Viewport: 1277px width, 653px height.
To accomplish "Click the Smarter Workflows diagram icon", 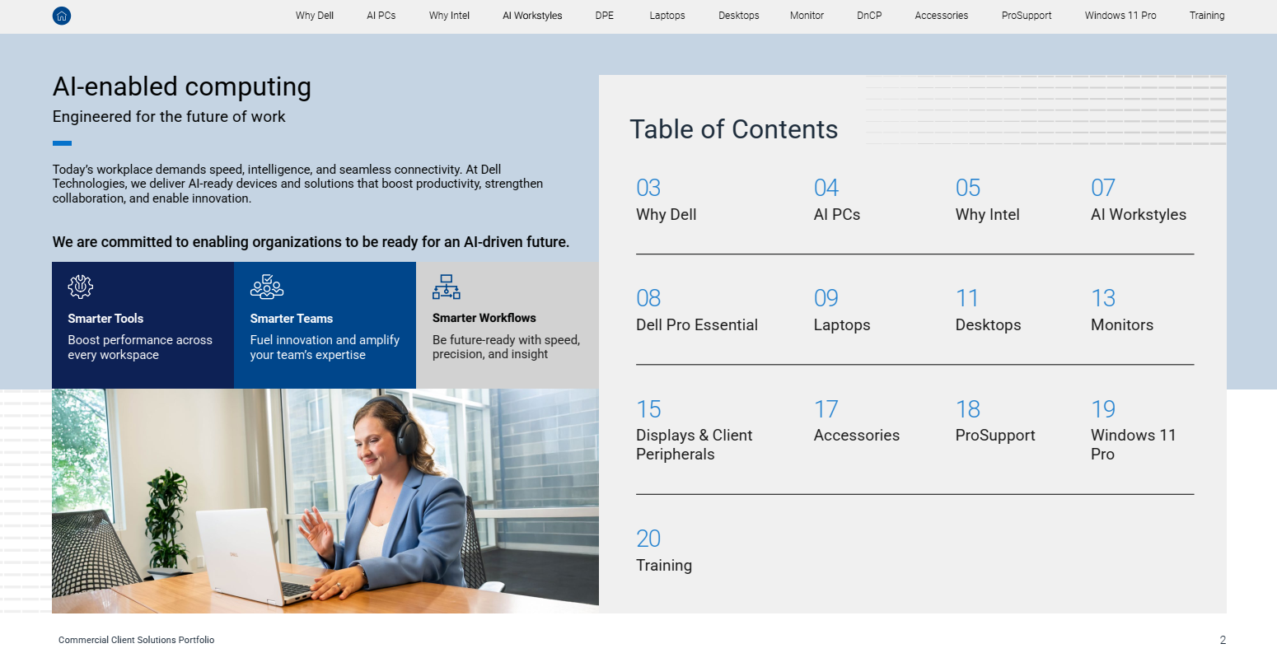I will (x=447, y=287).
